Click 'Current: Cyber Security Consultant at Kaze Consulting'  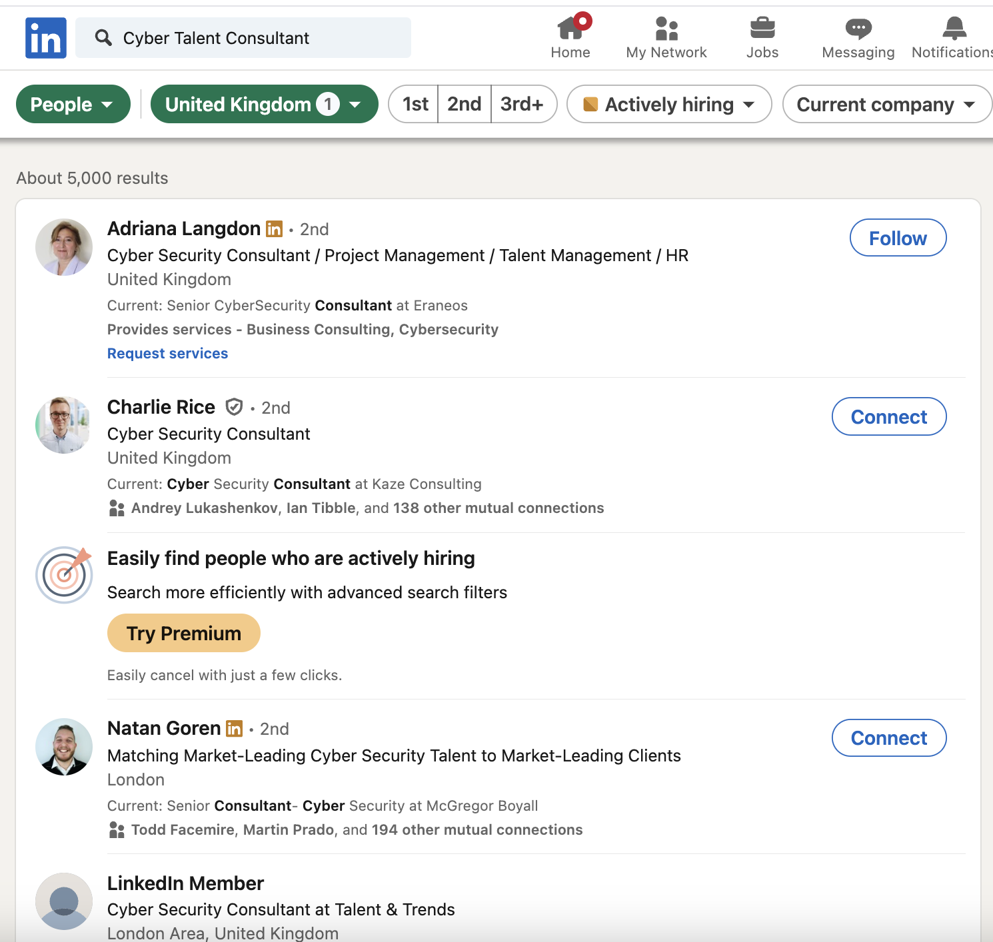click(295, 484)
